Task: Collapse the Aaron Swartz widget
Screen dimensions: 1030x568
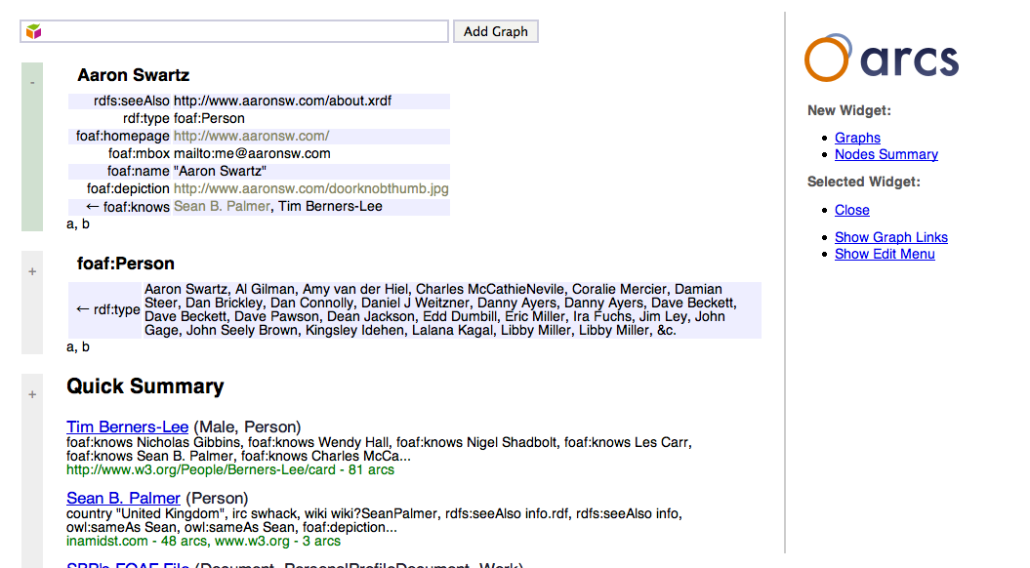Action: pos(32,83)
